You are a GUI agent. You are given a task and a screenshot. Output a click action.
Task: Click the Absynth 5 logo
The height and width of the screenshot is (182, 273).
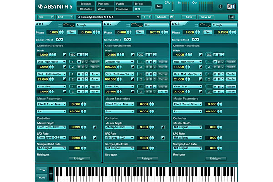tap(55, 7)
